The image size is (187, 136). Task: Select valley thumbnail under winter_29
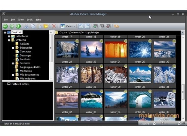pyautogui.click(x=116, y=100)
